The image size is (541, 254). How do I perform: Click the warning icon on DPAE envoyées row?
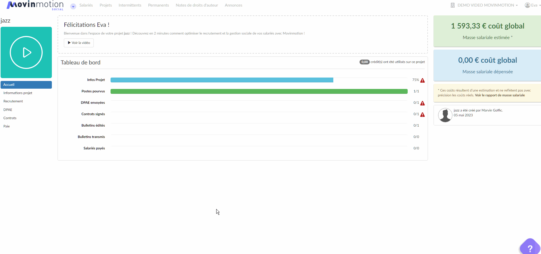tap(422, 103)
